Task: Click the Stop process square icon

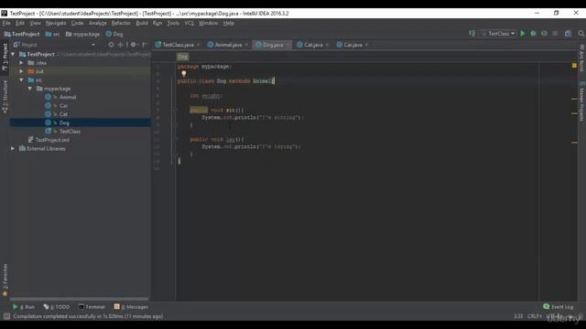Action: click(x=555, y=34)
